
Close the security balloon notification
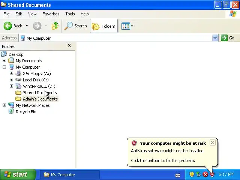point(213,142)
